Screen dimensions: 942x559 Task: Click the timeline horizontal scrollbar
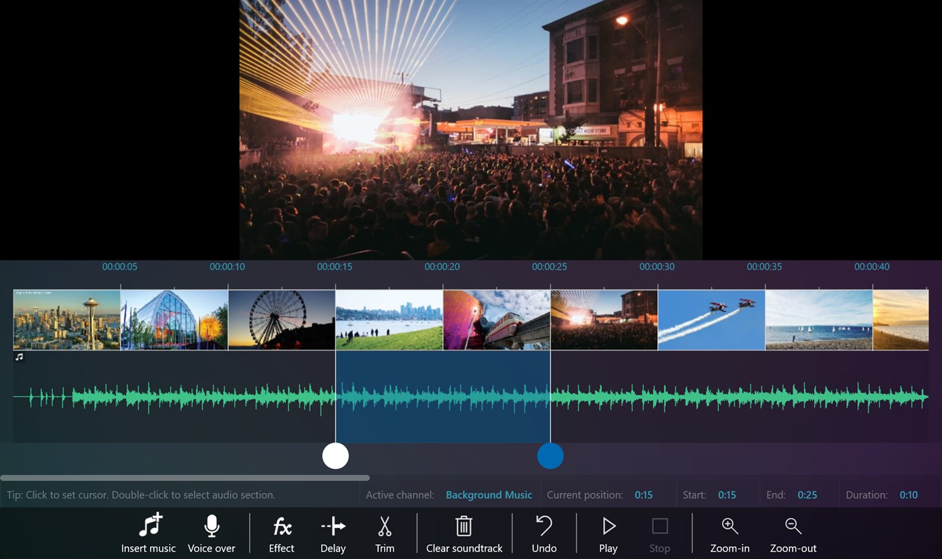point(185,478)
